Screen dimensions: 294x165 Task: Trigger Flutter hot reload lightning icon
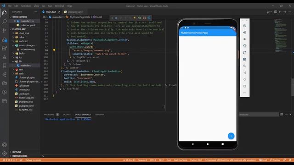pyautogui.click(x=135, y=18)
